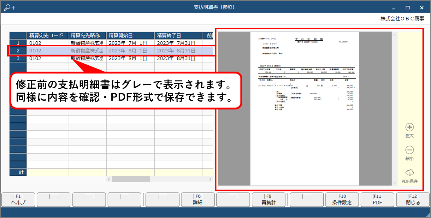Select 2023年 8月31日 cell in row 3
This screenshot has width=431, height=218.
pos(179,58)
